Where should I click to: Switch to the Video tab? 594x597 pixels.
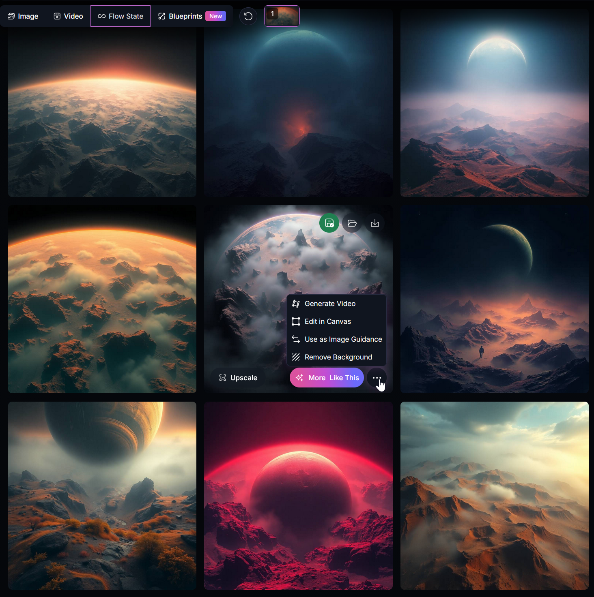(68, 16)
